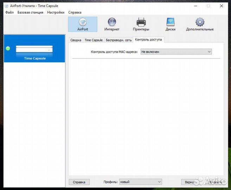
Task: Open the Справка menu in menu bar
Action: point(75,12)
